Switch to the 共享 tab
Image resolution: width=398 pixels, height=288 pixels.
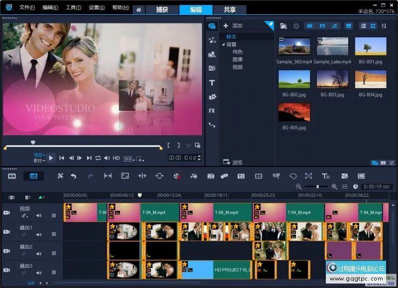tap(230, 9)
